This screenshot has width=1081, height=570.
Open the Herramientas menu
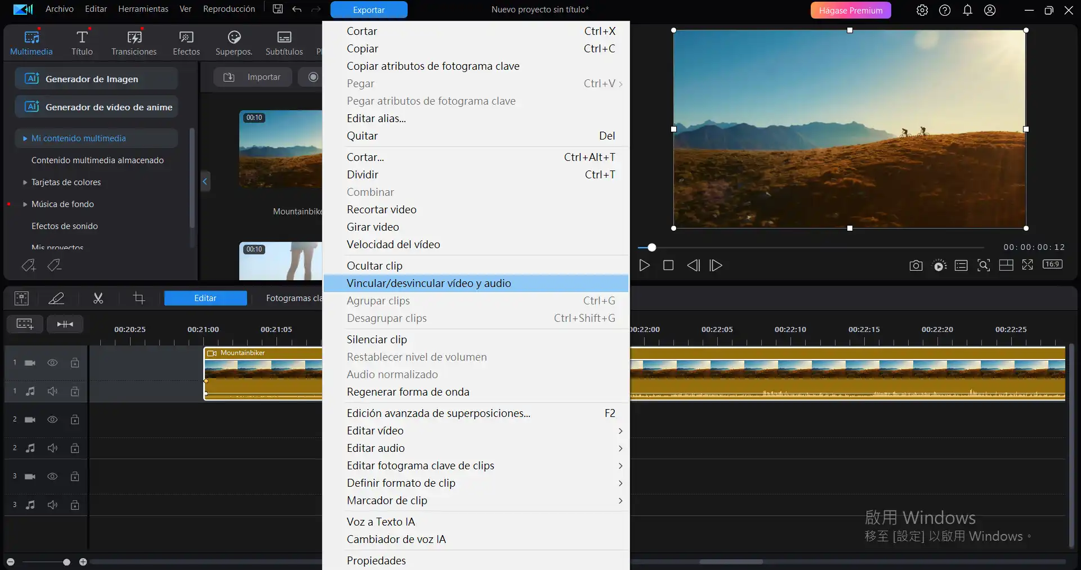click(x=143, y=9)
